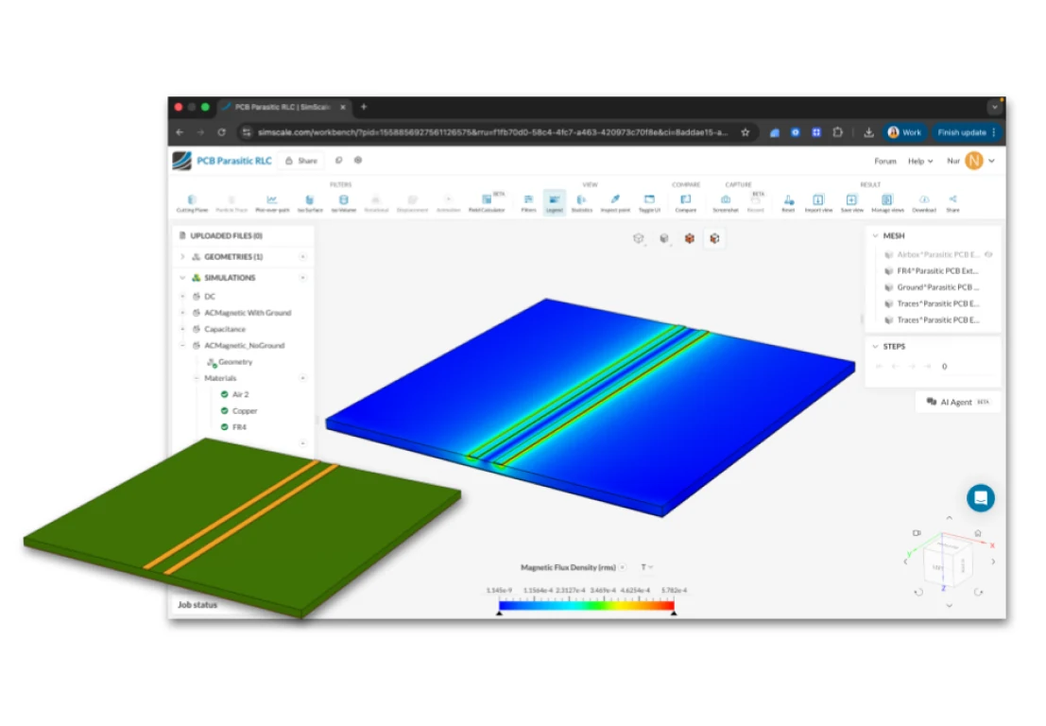
Task: Click the legend maximum range marker
Action: click(674, 613)
